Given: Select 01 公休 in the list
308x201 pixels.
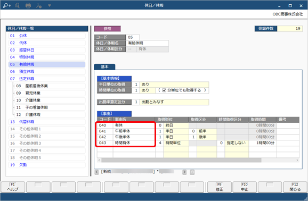Looking at the screenshot, I should point(47,36).
